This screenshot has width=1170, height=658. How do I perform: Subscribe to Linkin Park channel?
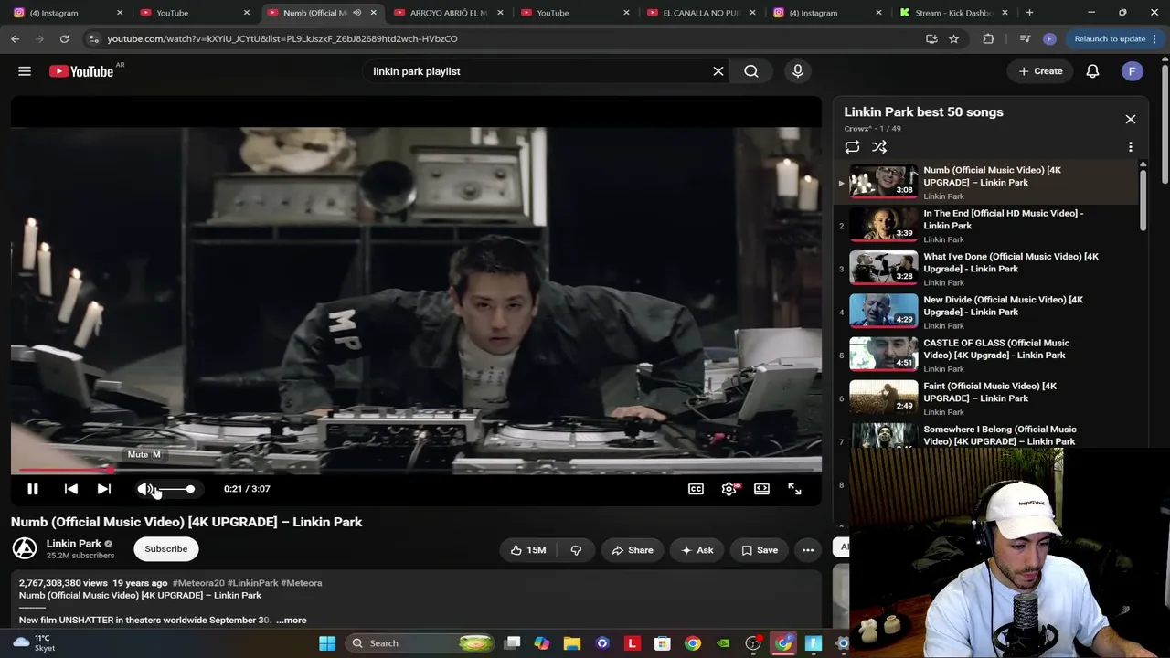[165, 548]
